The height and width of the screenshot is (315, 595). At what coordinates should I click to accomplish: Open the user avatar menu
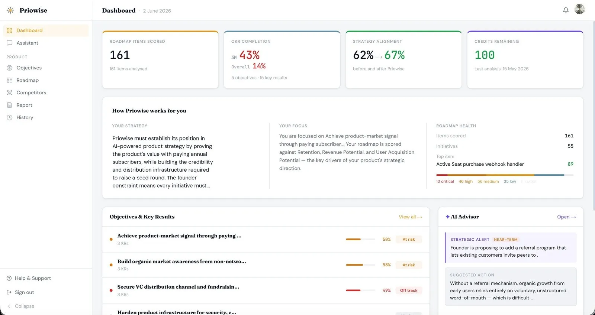tap(579, 9)
